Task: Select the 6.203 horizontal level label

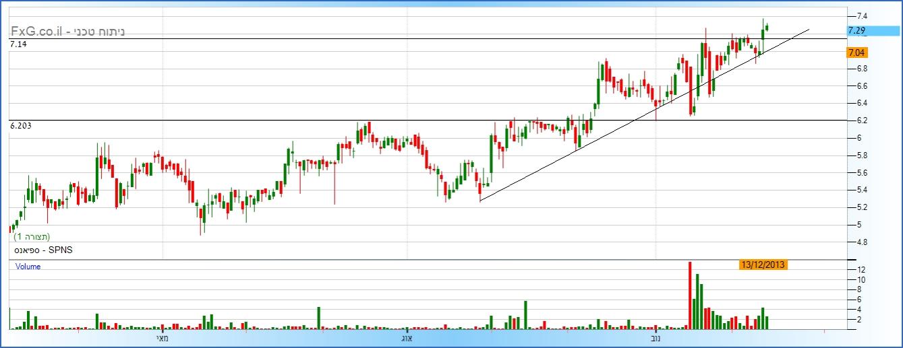Action: [x=21, y=126]
